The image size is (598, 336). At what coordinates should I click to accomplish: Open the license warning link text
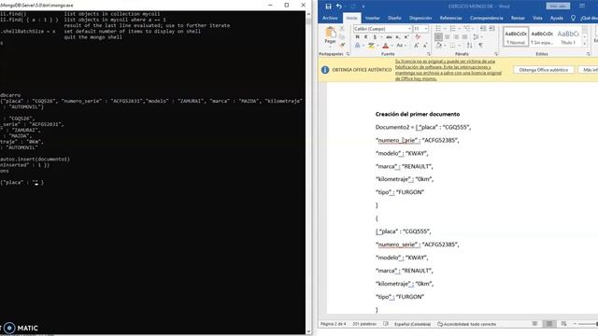(x=448, y=70)
